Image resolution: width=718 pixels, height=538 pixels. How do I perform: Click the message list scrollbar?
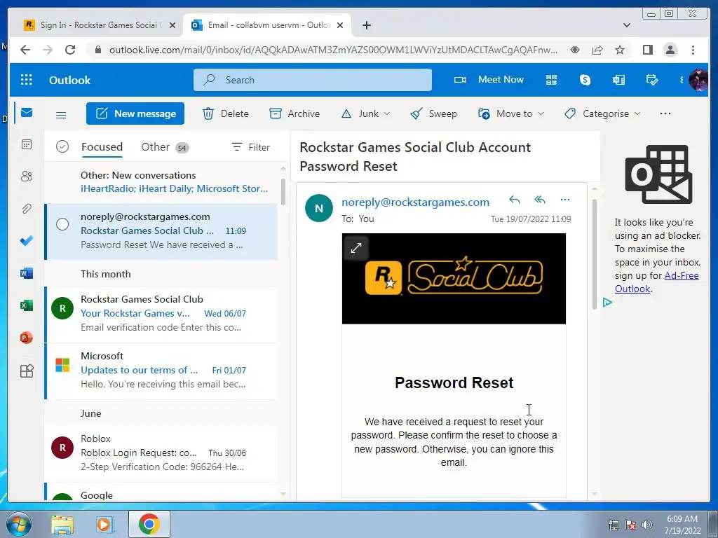click(283, 191)
